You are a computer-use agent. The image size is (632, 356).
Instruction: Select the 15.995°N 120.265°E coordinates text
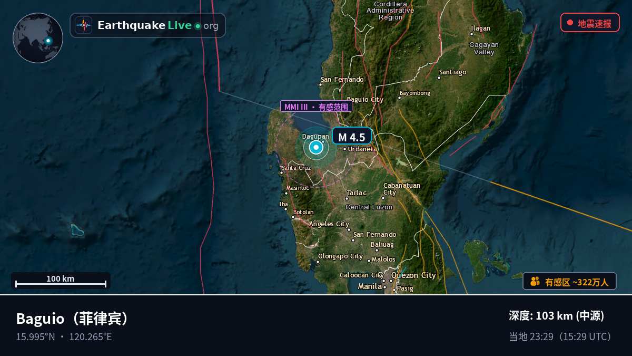64,336
